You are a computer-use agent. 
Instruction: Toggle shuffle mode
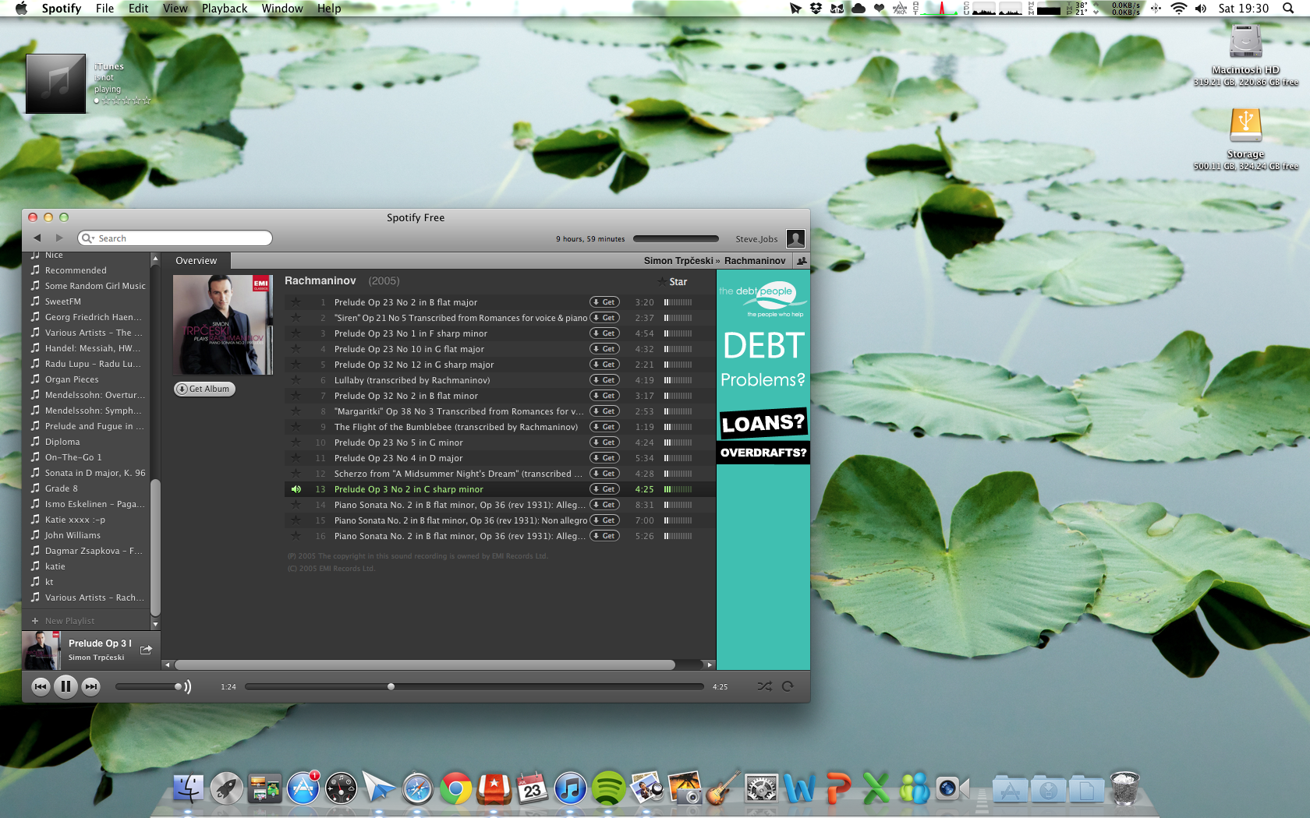[764, 686]
